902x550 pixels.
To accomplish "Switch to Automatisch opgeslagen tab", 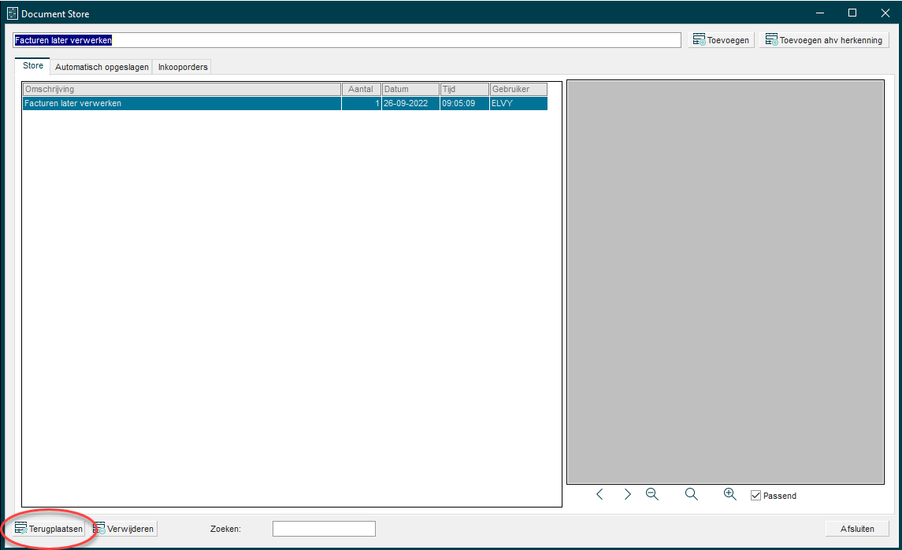I will click(x=102, y=68).
